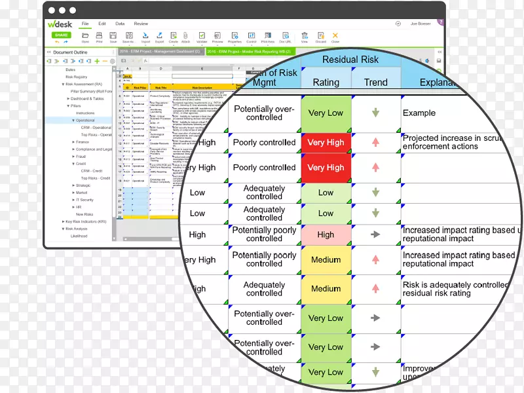Add outline item with green plus icon
The width and height of the screenshot is (524, 393).
(x=97, y=61)
